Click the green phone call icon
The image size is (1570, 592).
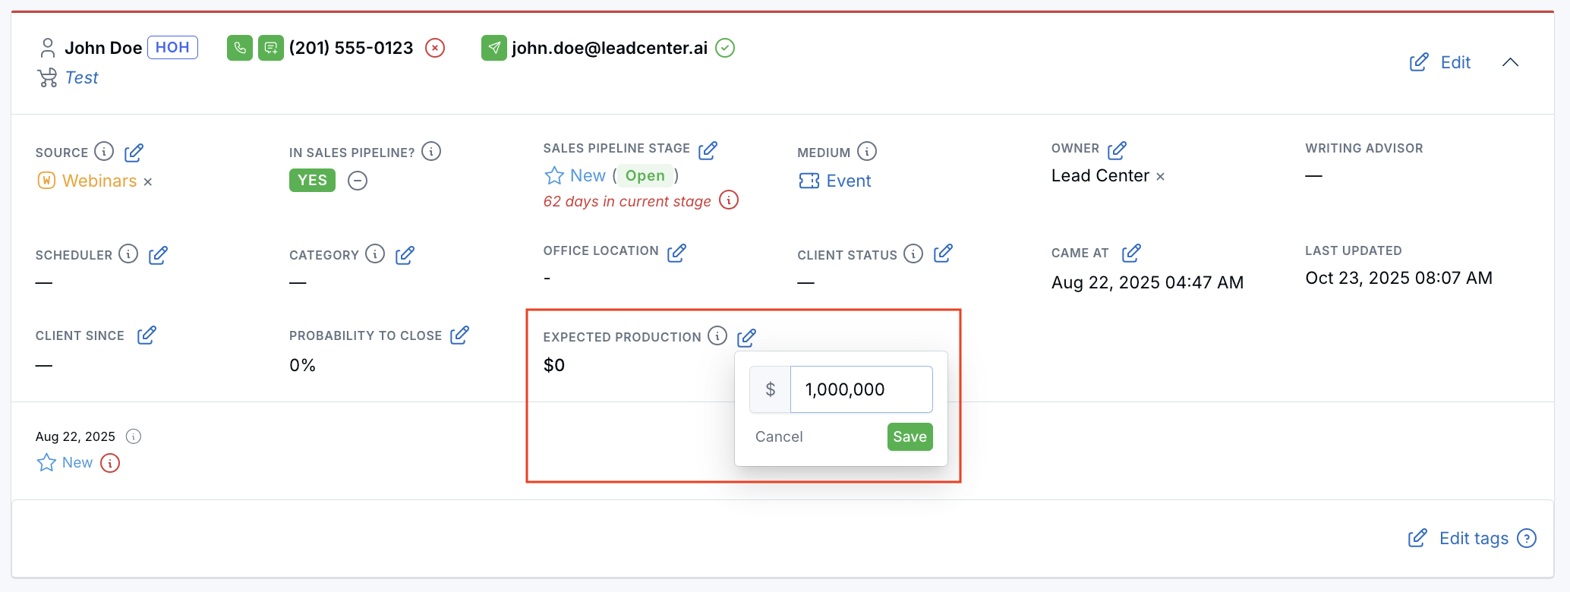pos(240,48)
